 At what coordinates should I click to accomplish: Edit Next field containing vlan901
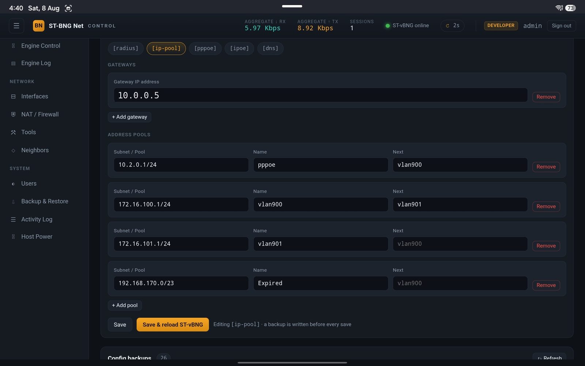(460, 204)
